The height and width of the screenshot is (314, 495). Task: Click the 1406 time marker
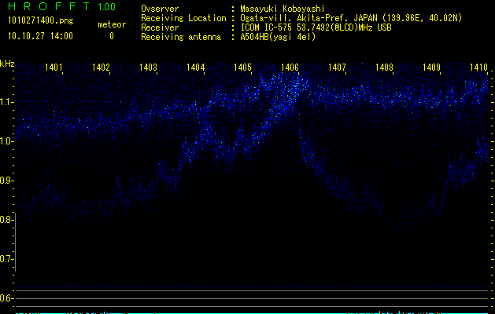[290, 67]
